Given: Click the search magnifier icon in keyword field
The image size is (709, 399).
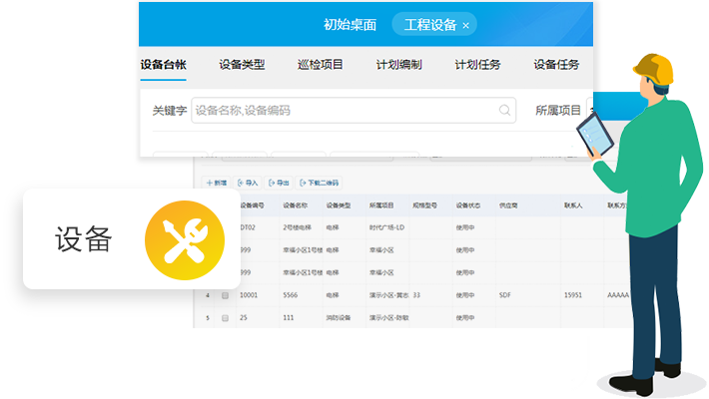Looking at the screenshot, I should [x=505, y=111].
